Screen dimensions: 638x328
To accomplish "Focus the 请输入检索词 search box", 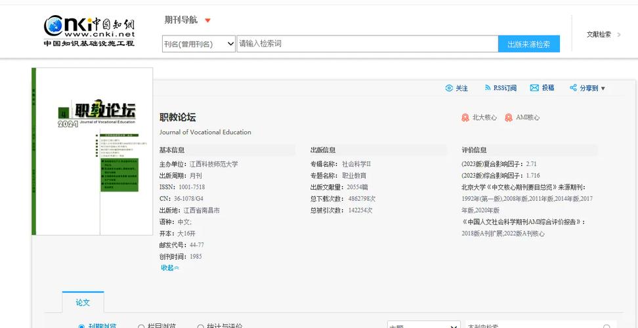I will click(368, 44).
